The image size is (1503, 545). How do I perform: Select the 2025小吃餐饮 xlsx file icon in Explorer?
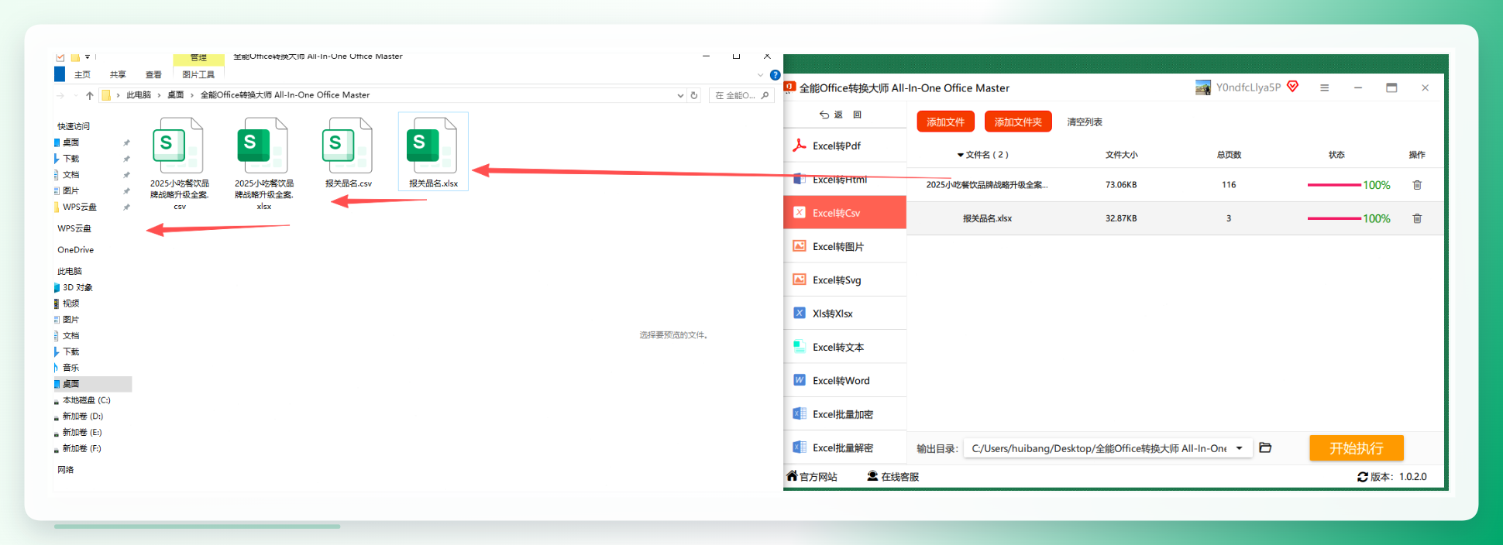pos(263,145)
